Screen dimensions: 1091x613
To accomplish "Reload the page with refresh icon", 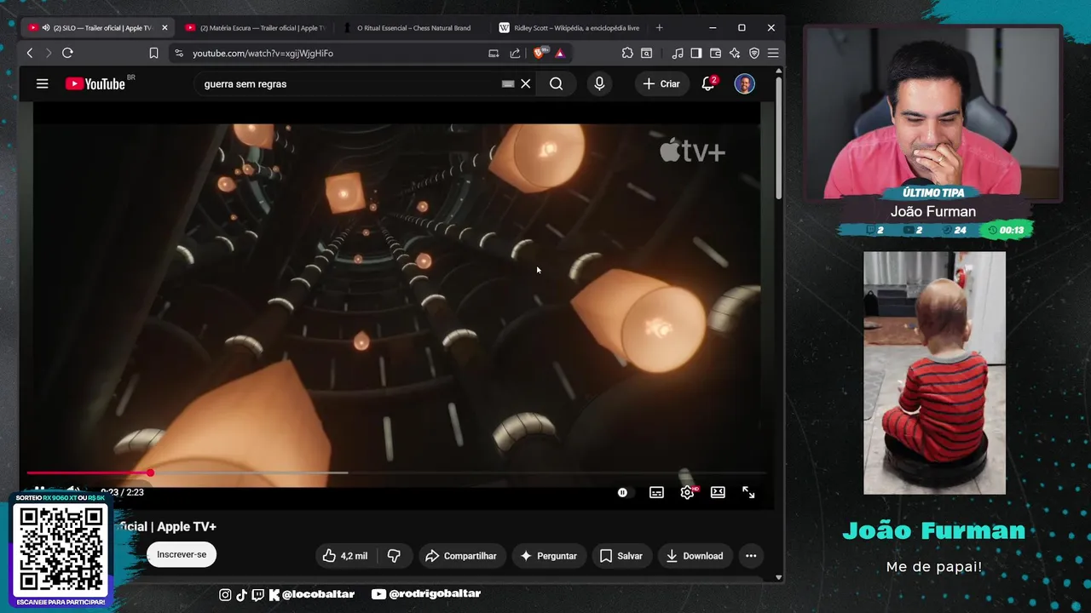I will (x=67, y=53).
